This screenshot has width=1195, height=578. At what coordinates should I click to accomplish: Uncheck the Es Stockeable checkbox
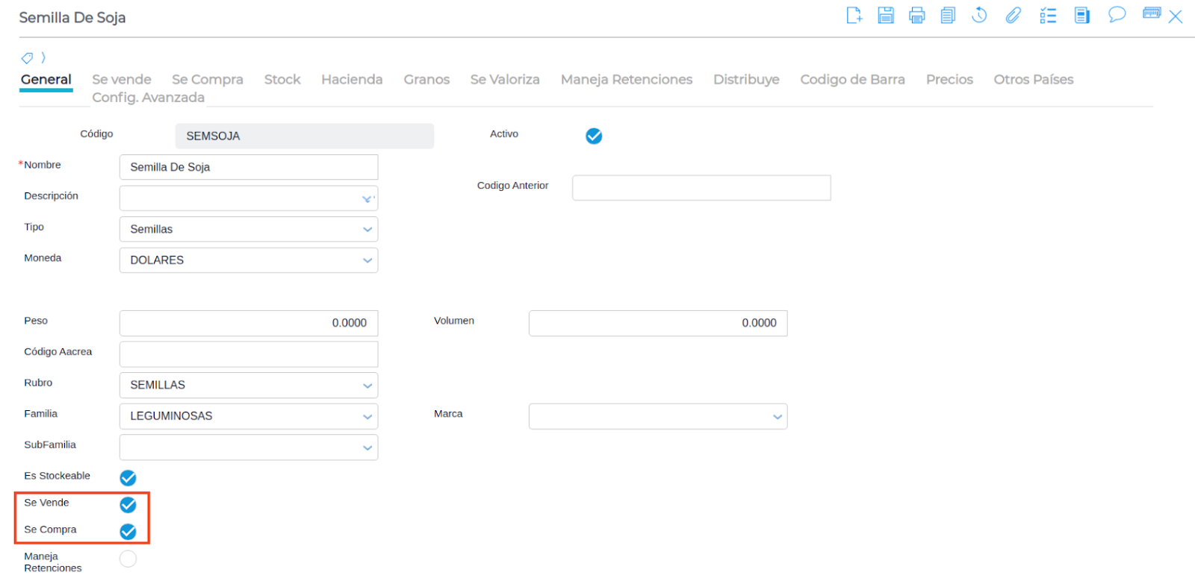128,477
